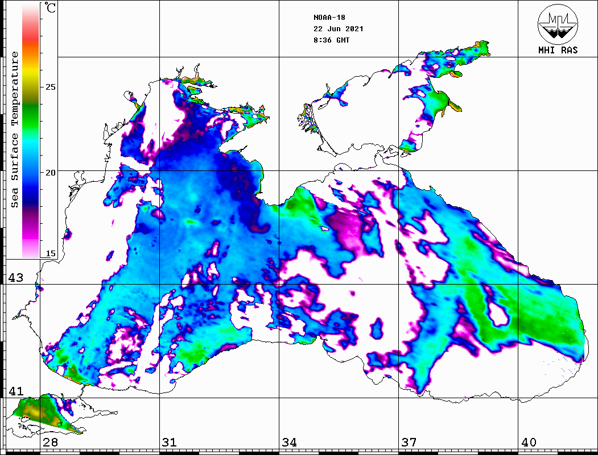Click the 20 value on temperature scale
The width and height of the screenshot is (598, 455).
coord(50,173)
